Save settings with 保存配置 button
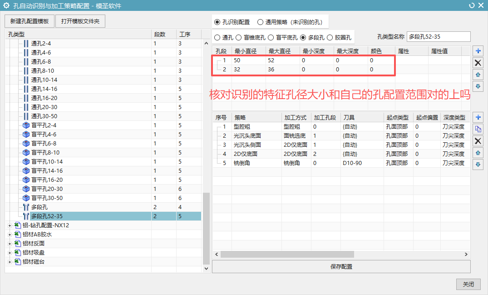 [x=341, y=267]
